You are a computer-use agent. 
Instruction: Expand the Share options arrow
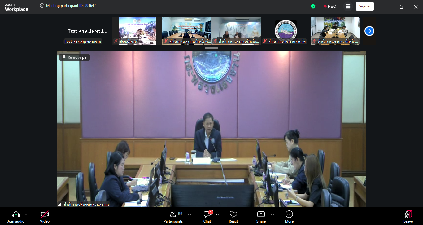click(x=273, y=214)
